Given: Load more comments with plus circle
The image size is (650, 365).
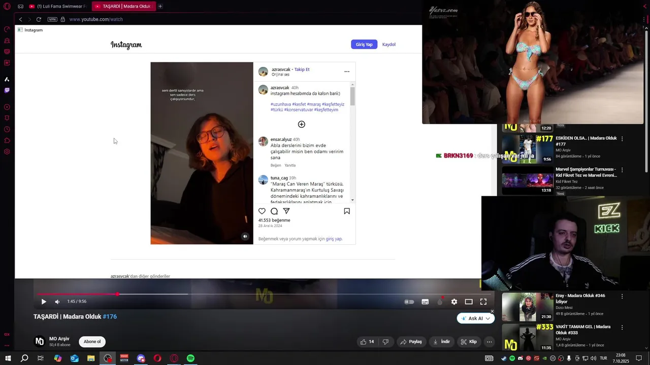Looking at the screenshot, I should click(302, 124).
